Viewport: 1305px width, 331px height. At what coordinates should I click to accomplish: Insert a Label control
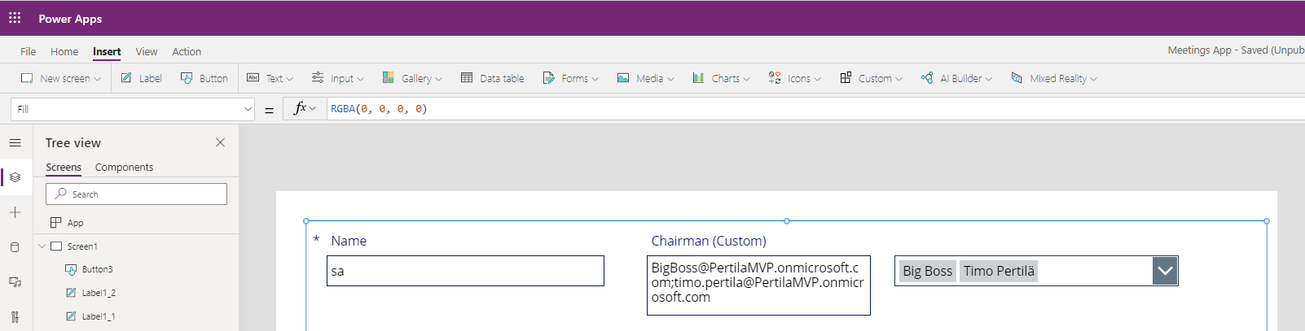tap(142, 79)
